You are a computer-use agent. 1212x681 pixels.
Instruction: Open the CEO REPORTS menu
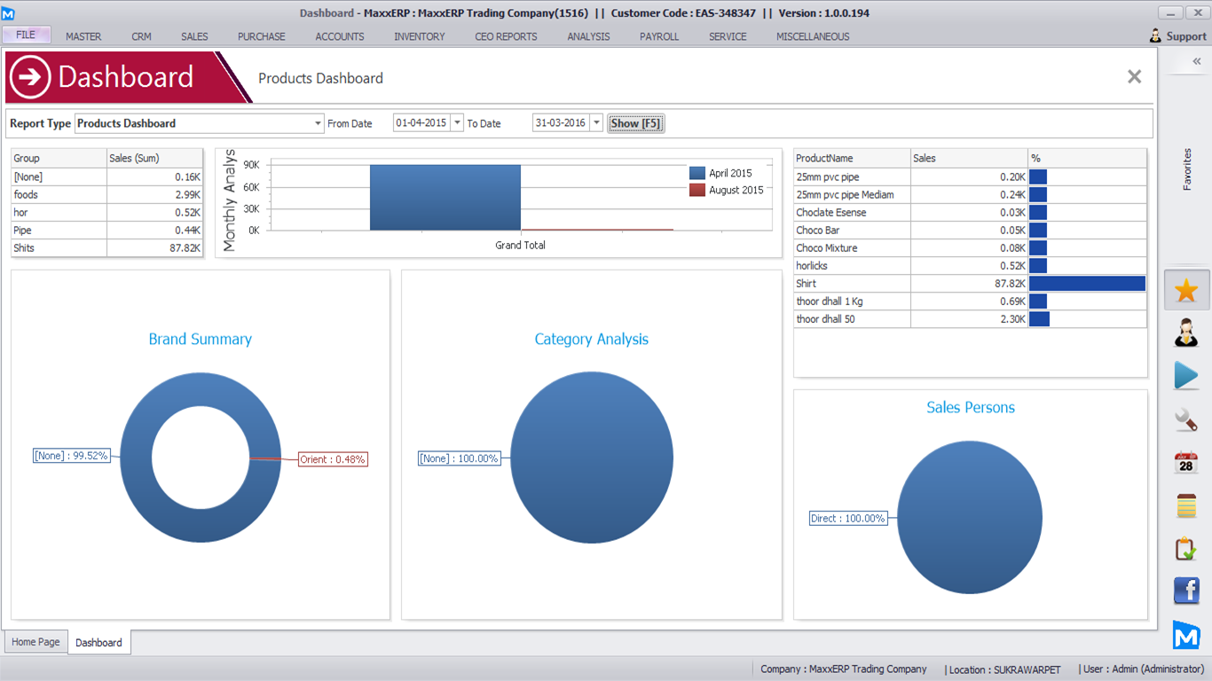(506, 36)
